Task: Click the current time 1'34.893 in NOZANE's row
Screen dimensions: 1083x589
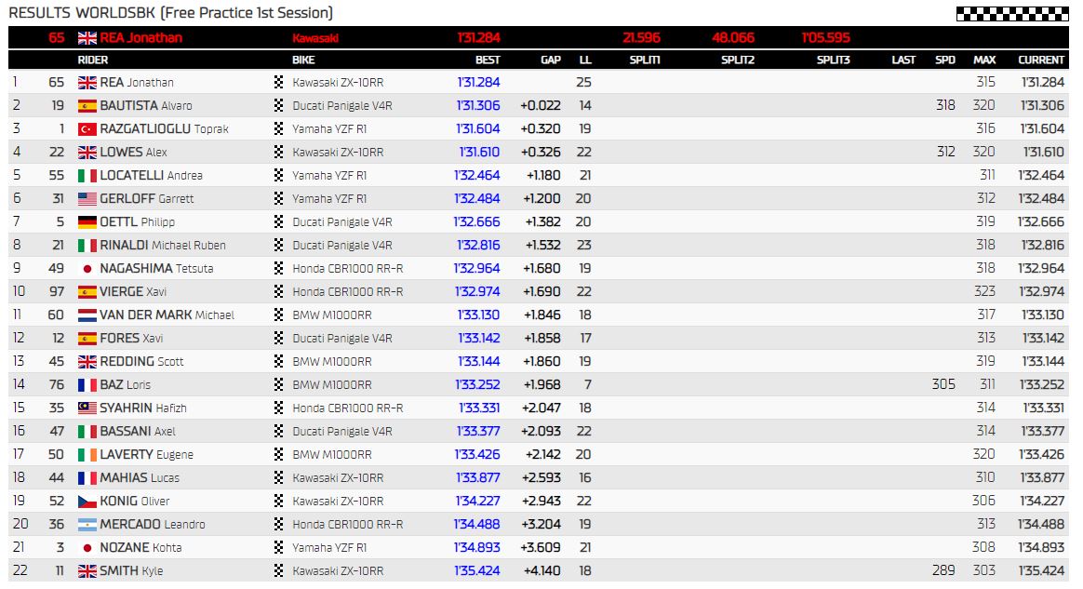Action: pos(1041,547)
